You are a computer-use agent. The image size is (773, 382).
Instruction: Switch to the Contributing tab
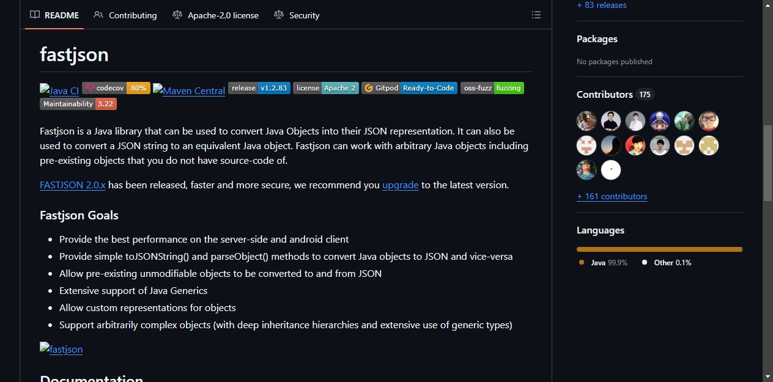[x=125, y=15]
